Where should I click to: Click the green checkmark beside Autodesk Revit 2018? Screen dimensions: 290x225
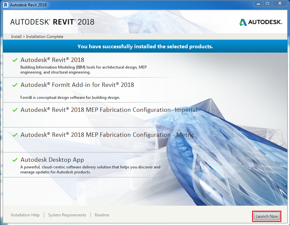(15, 60)
